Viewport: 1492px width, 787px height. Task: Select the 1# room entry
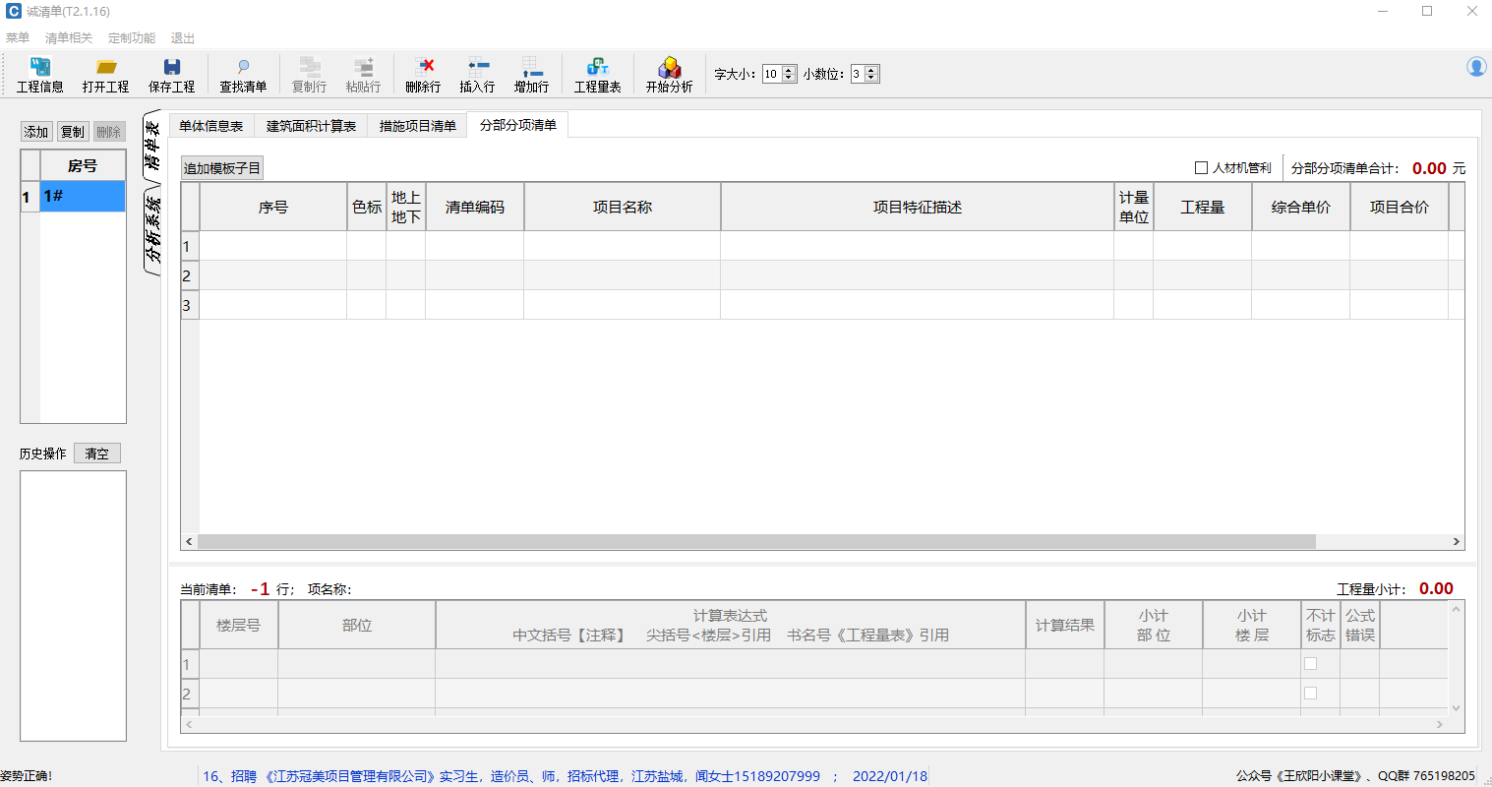click(83, 197)
